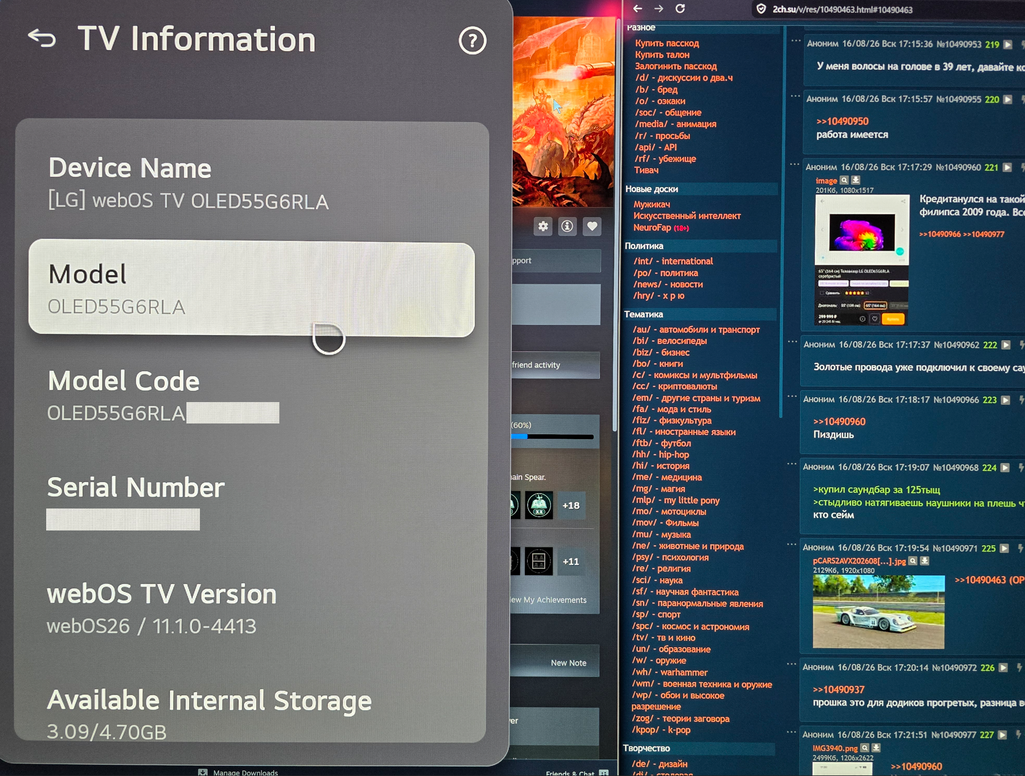Open '/wh/ - warhammer' board in sidebar
The image size is (1025, 776).
[670, 672]
